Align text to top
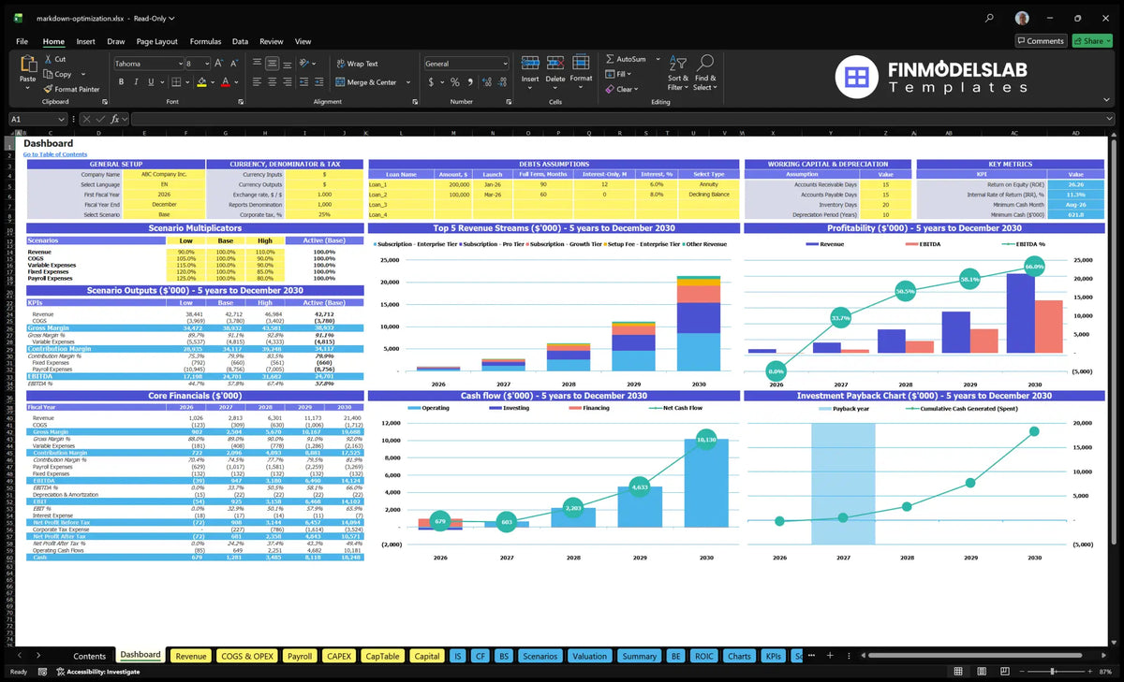 258,64
